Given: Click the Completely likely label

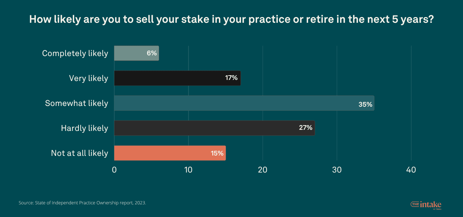Looking at the screenshot, I should (75, 54).
